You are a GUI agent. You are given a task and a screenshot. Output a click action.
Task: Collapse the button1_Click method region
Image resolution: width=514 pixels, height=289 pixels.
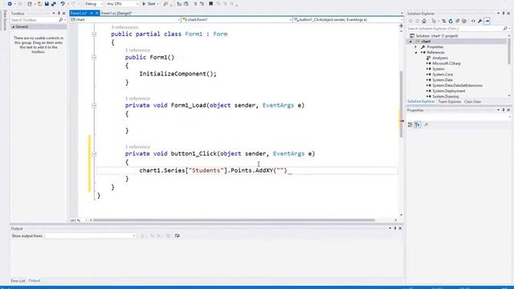click(x=94, y=153)
